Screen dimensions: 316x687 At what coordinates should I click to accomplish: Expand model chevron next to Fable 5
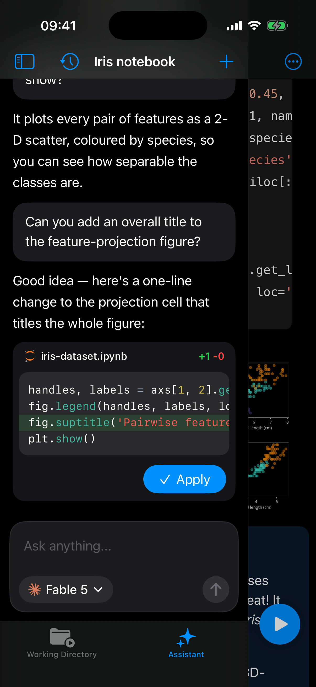click(x=99, y=590)
